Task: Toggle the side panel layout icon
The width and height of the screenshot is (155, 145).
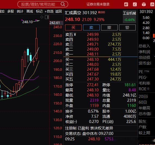Action: click(47, 17)
